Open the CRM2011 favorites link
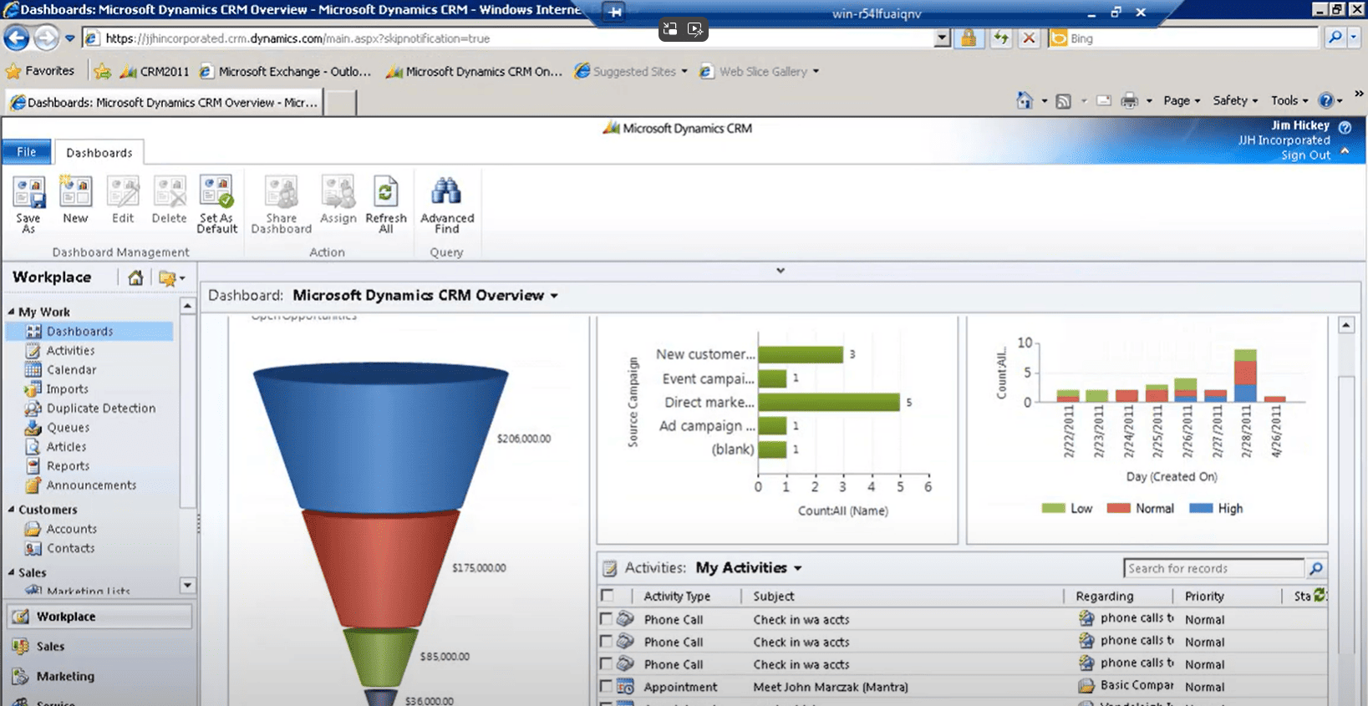 pyautogui.click(x=155, y=72)
